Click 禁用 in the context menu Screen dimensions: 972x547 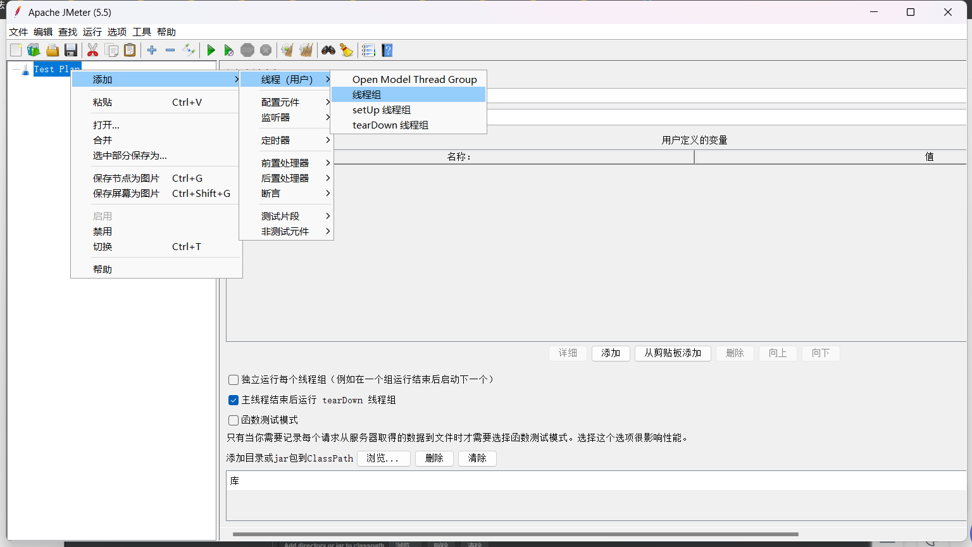[156, 231]
